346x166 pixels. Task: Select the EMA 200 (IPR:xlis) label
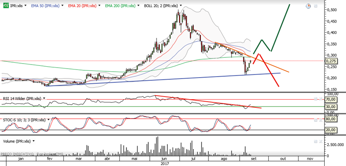tap(120, 6)
